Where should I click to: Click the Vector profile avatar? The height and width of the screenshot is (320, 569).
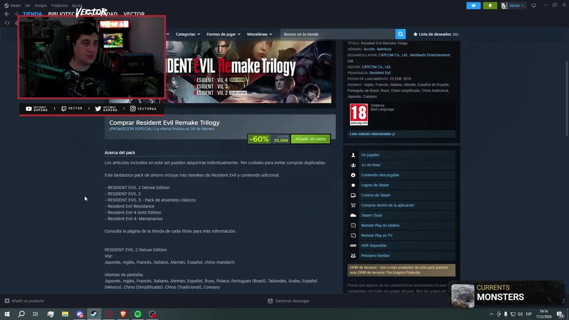coord(504,5)
